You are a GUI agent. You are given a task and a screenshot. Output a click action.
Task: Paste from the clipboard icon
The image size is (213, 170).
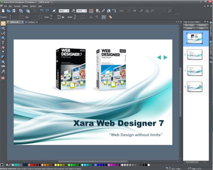tap(28, 11)
